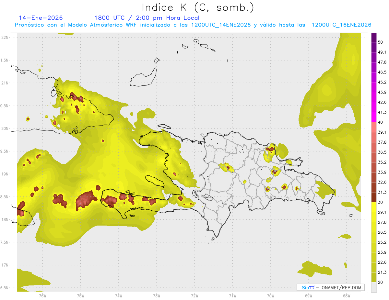Click the color scale value 35.2
Image resolution: width=389 pixels, height=300 pixels.
point(382,162)
